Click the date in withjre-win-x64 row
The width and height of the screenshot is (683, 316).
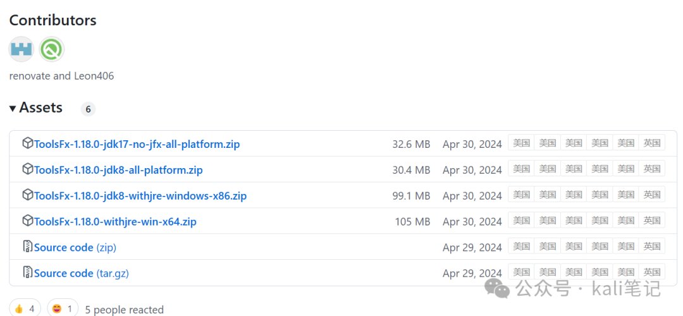[472, 222]
